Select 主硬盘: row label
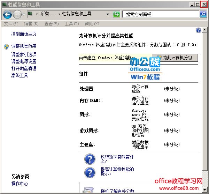 tap(87, 144)
